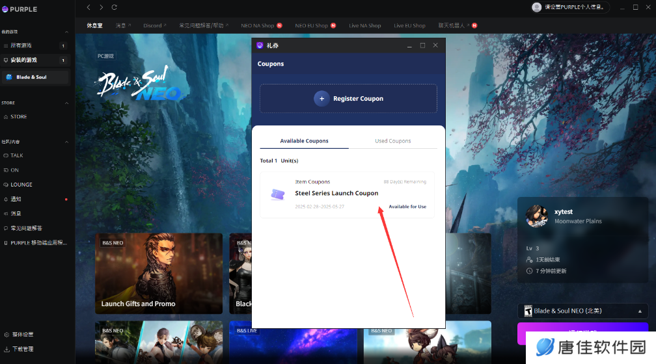Switch to Available Coupons tab
Screen dimensions: 656x364
coord(304,141)
